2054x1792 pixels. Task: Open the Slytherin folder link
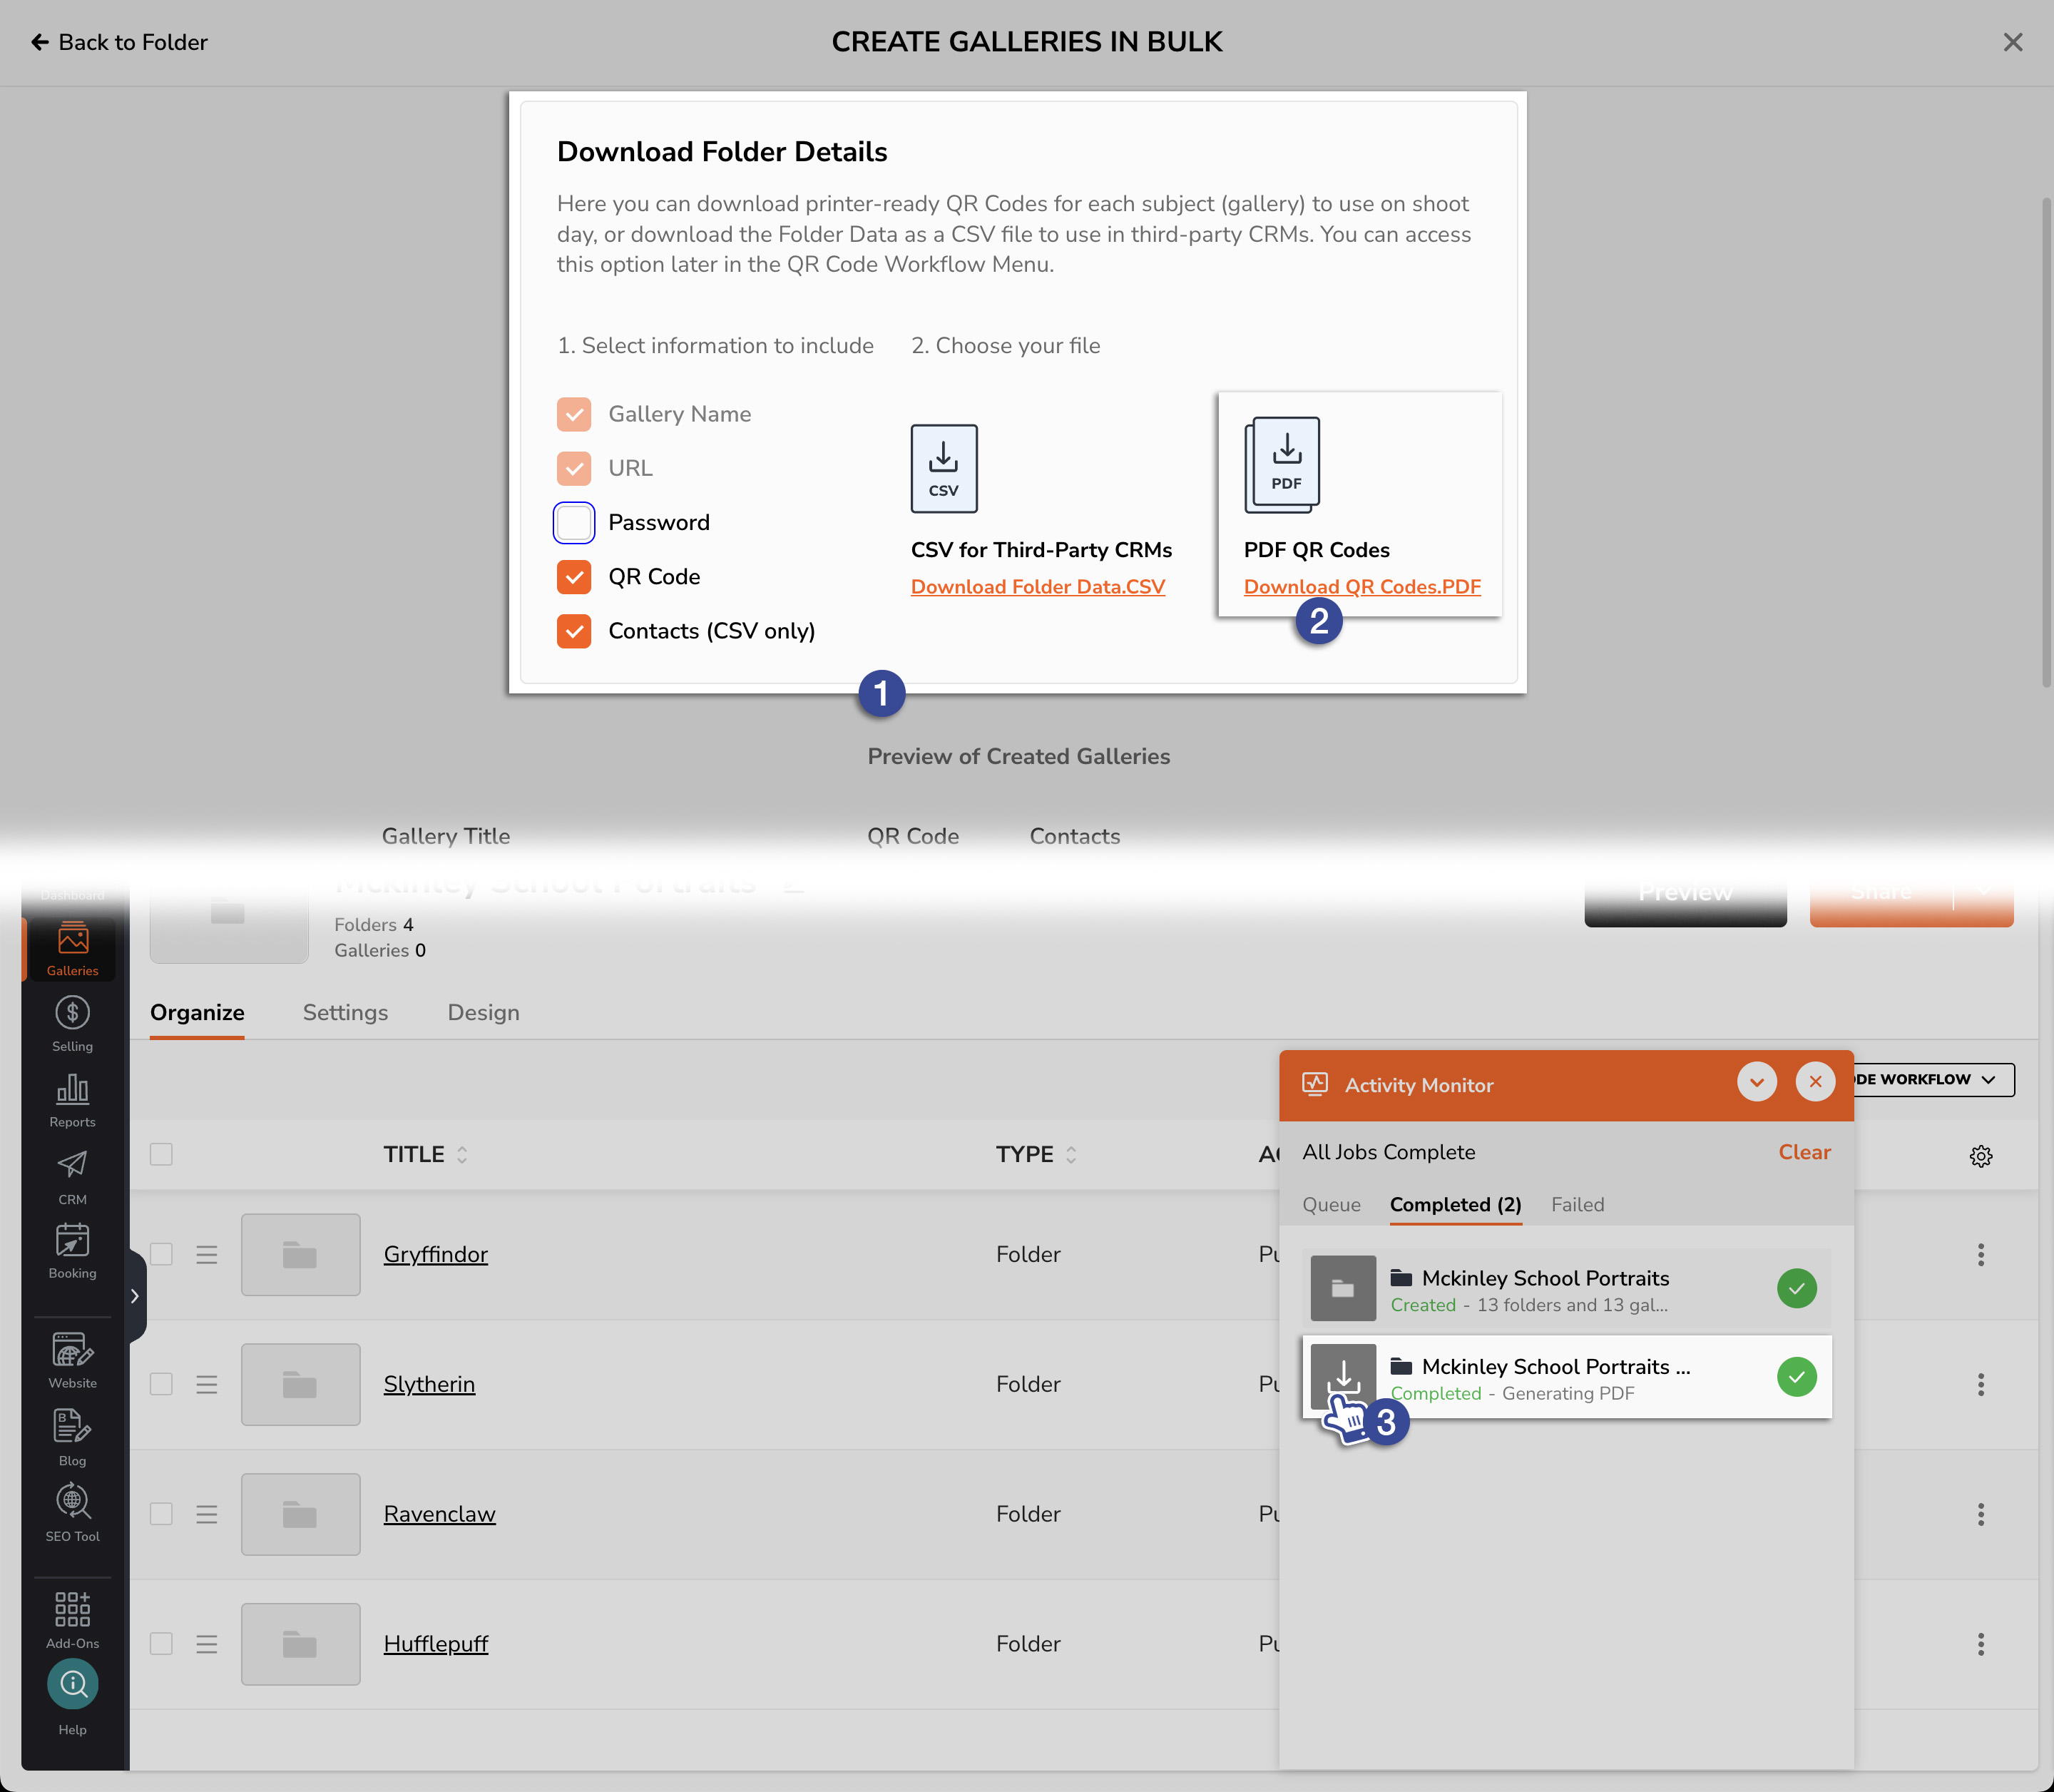[430, 1385]
